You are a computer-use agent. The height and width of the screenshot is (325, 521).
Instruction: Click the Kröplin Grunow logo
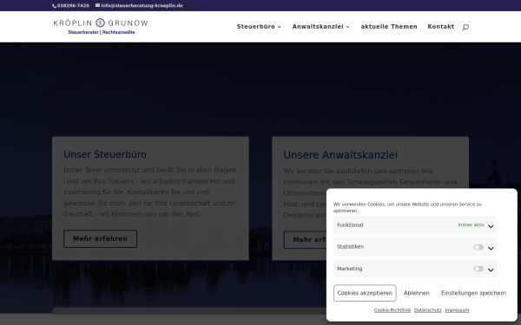tap(101, 27)
